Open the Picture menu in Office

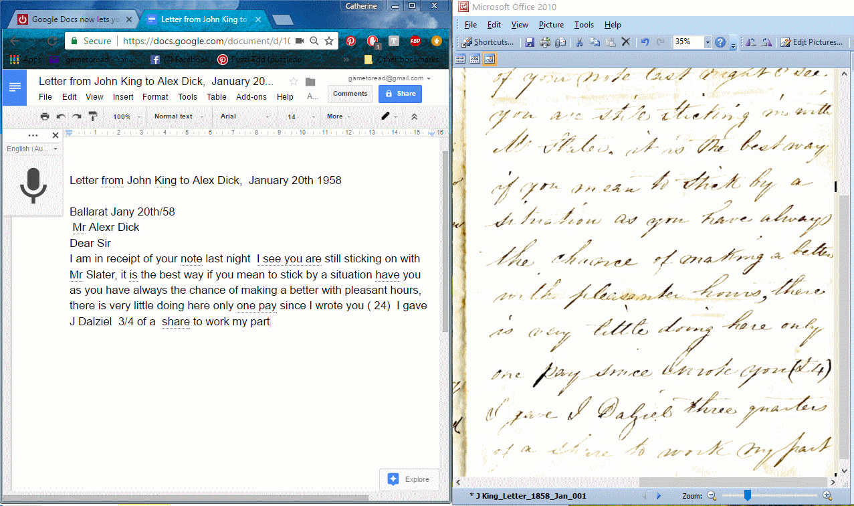tap(552, 25)
